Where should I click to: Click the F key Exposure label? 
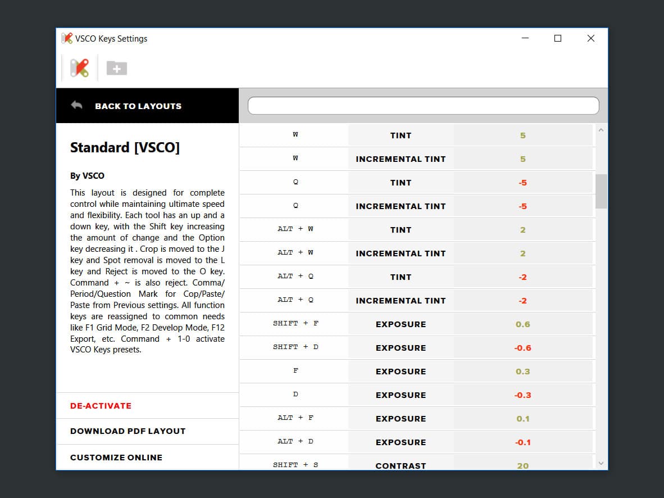click(401, 372)
